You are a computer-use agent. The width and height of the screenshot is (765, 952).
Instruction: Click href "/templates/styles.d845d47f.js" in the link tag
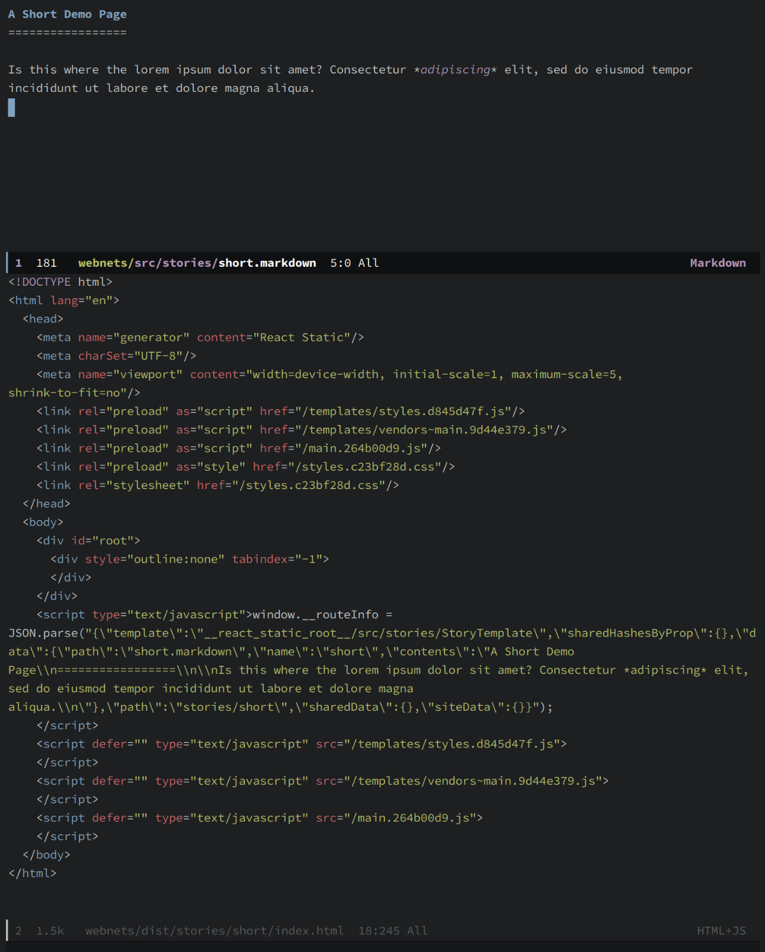385,411
